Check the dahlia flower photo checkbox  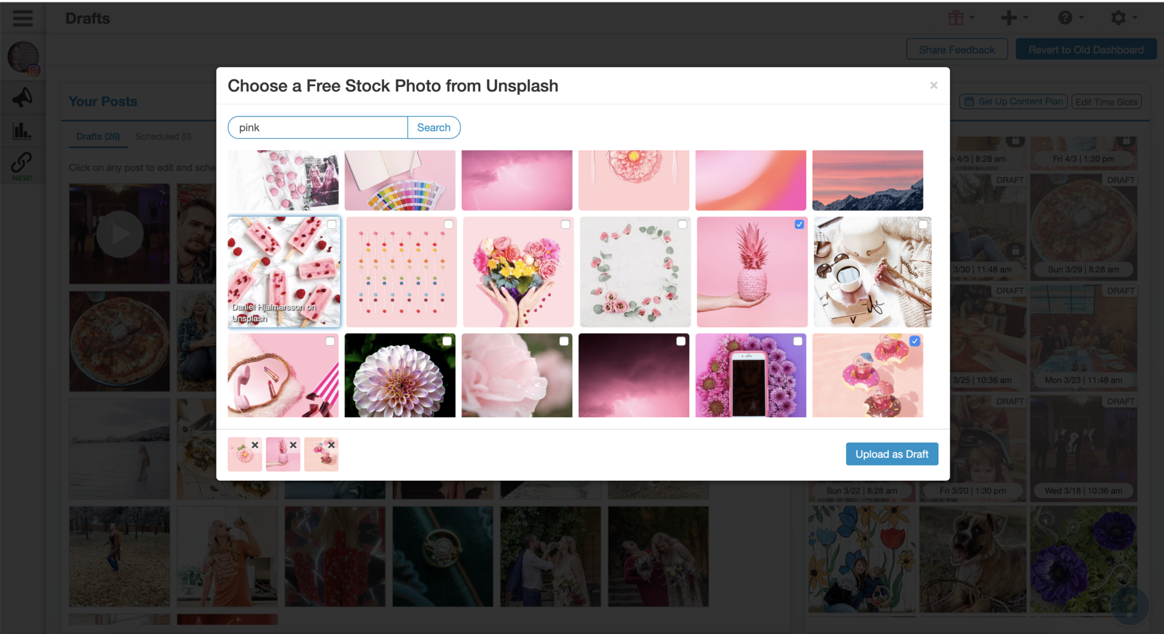(x=447, y=341)
